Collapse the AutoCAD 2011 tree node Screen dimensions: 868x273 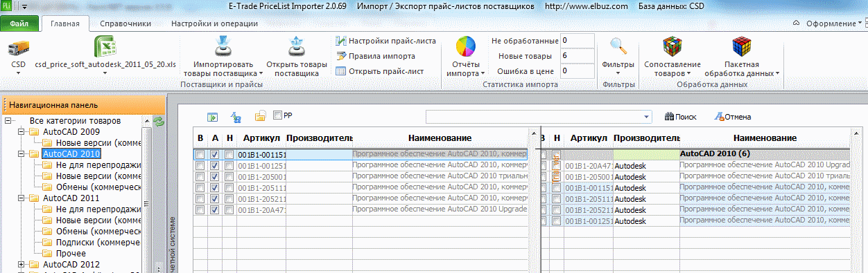[x=21, y=198]
